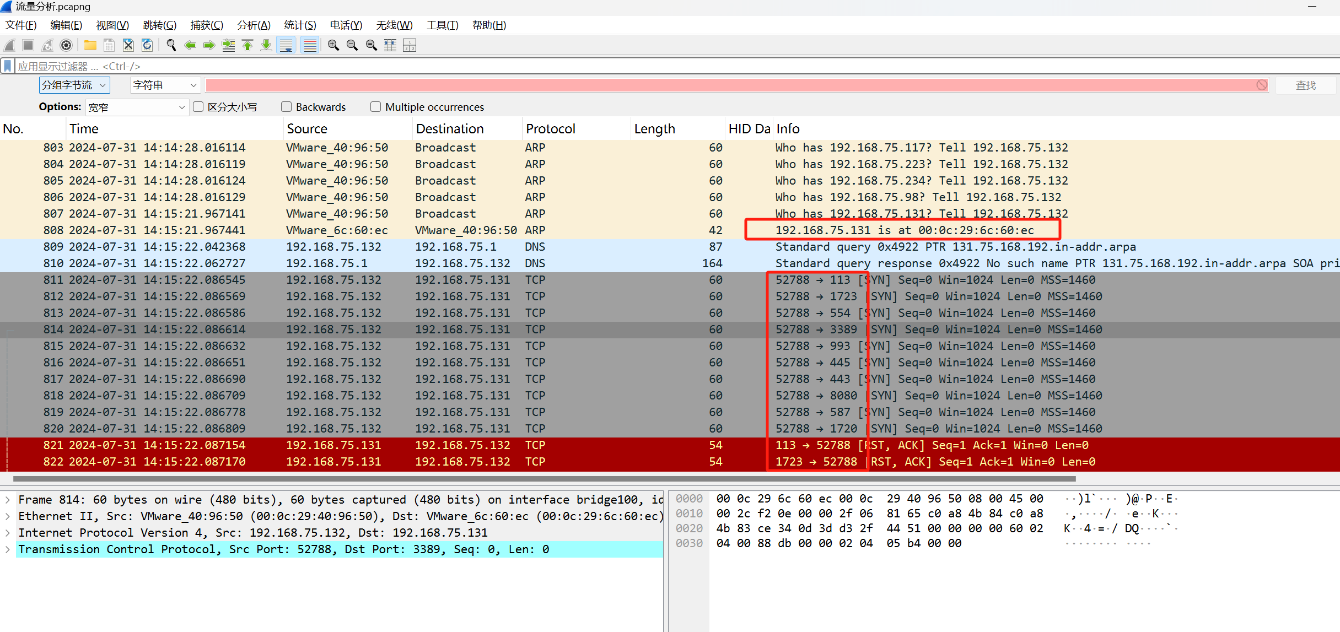Open the 分组字节流 search-in dropdown

tap(74, 85)
